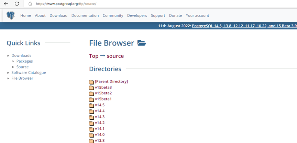Click Source in Quick Links
The image size is (297, 143).
coord(23,67)
